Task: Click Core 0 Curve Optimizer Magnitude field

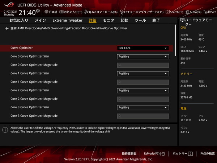Action: [143, 65]
